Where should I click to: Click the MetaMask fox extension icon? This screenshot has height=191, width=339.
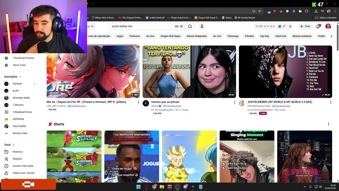tap(281, 11)
